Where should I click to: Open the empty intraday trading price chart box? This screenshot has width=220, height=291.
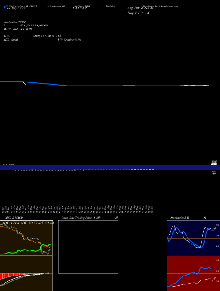[x=88, y=247]
